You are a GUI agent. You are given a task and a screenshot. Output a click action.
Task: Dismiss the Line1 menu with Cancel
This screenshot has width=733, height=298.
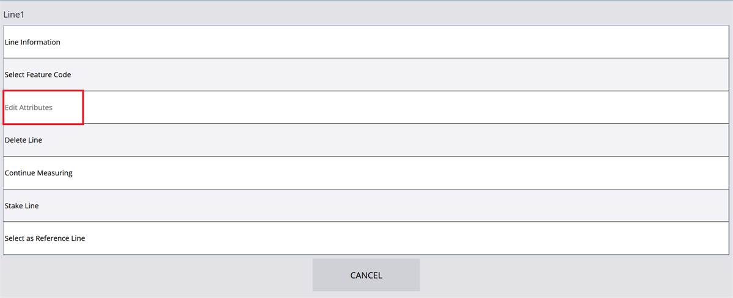366,275
